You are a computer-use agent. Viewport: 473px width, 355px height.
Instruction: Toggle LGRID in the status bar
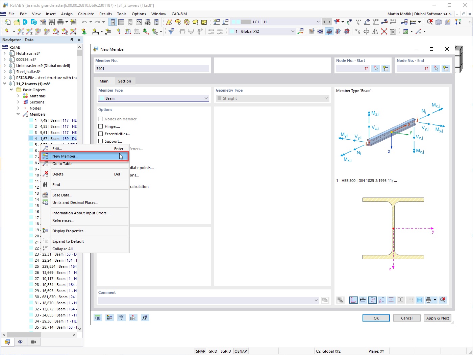(x=226, y=351)
